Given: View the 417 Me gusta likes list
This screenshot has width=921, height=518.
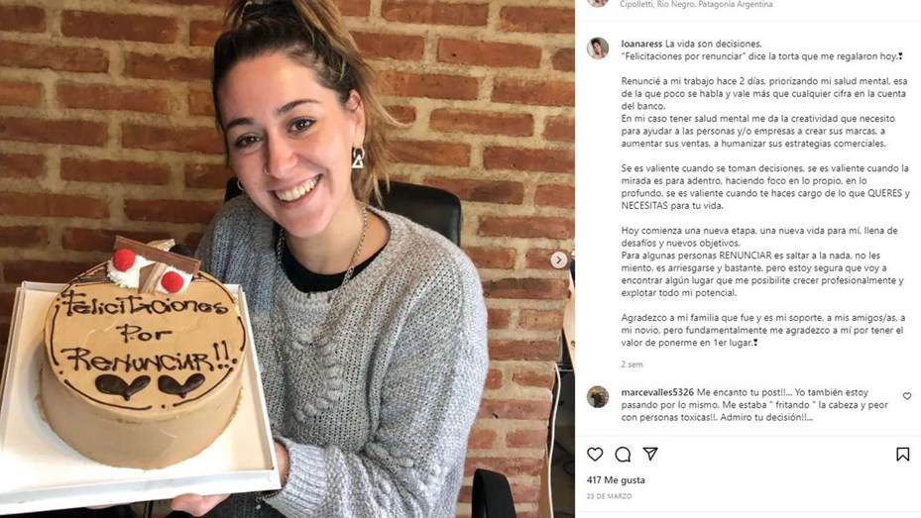Looking at the screenshot, I should click(616, 480).
